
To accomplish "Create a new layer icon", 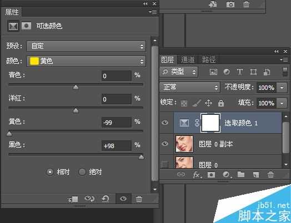I will tap(256, 175).
